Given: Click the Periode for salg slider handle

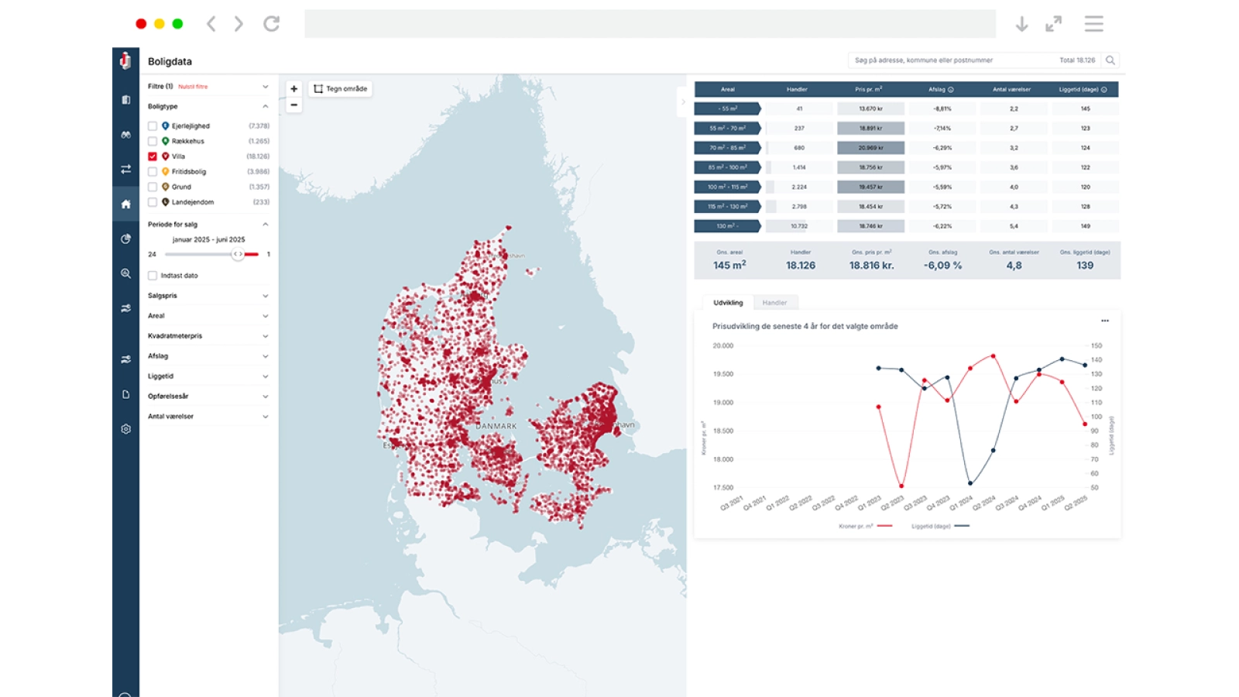Looking at the screenshot, I should point(238,254).
